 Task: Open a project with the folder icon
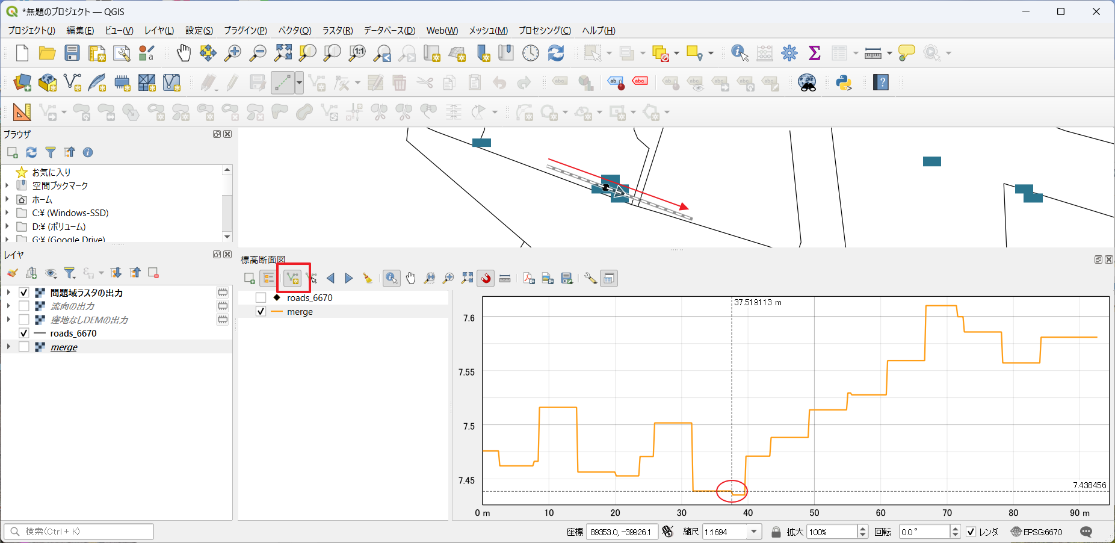(x=47, y=53)
